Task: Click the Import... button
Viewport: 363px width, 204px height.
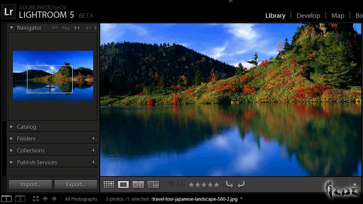Action: coord(30,184)
